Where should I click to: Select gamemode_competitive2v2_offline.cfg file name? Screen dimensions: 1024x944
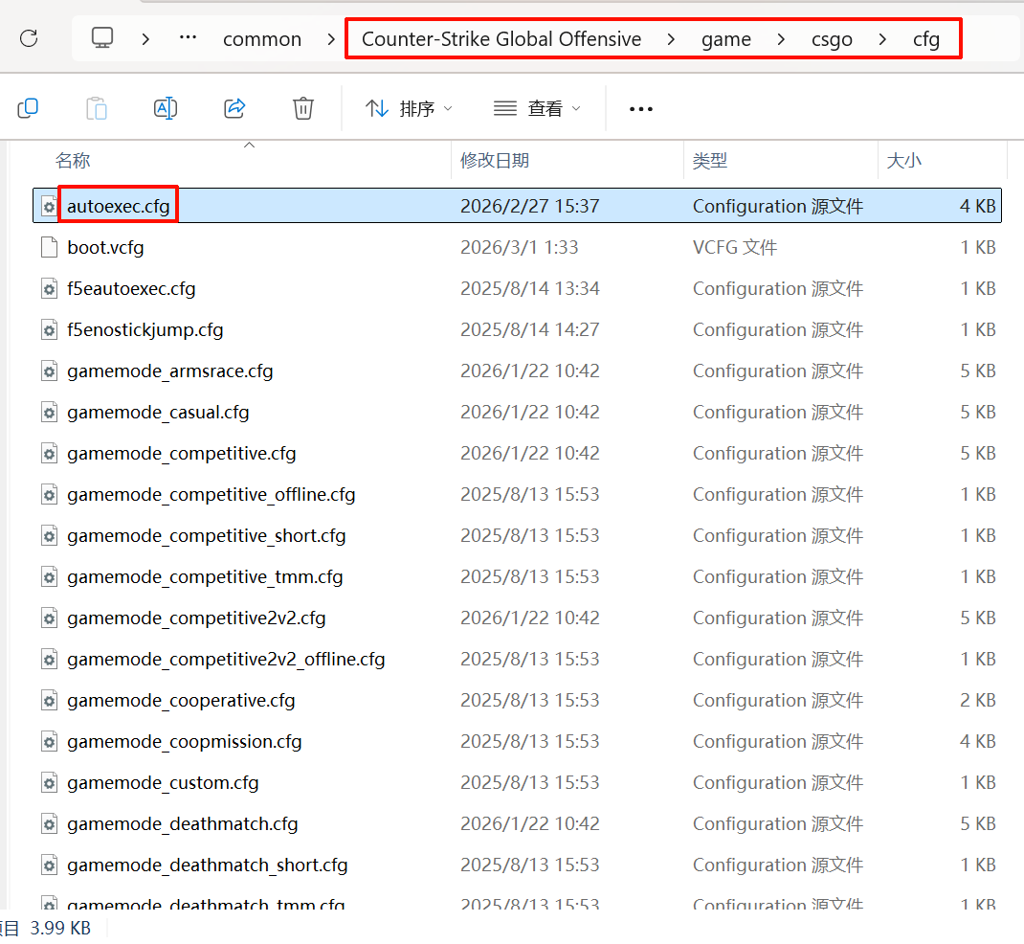(226, 659)
